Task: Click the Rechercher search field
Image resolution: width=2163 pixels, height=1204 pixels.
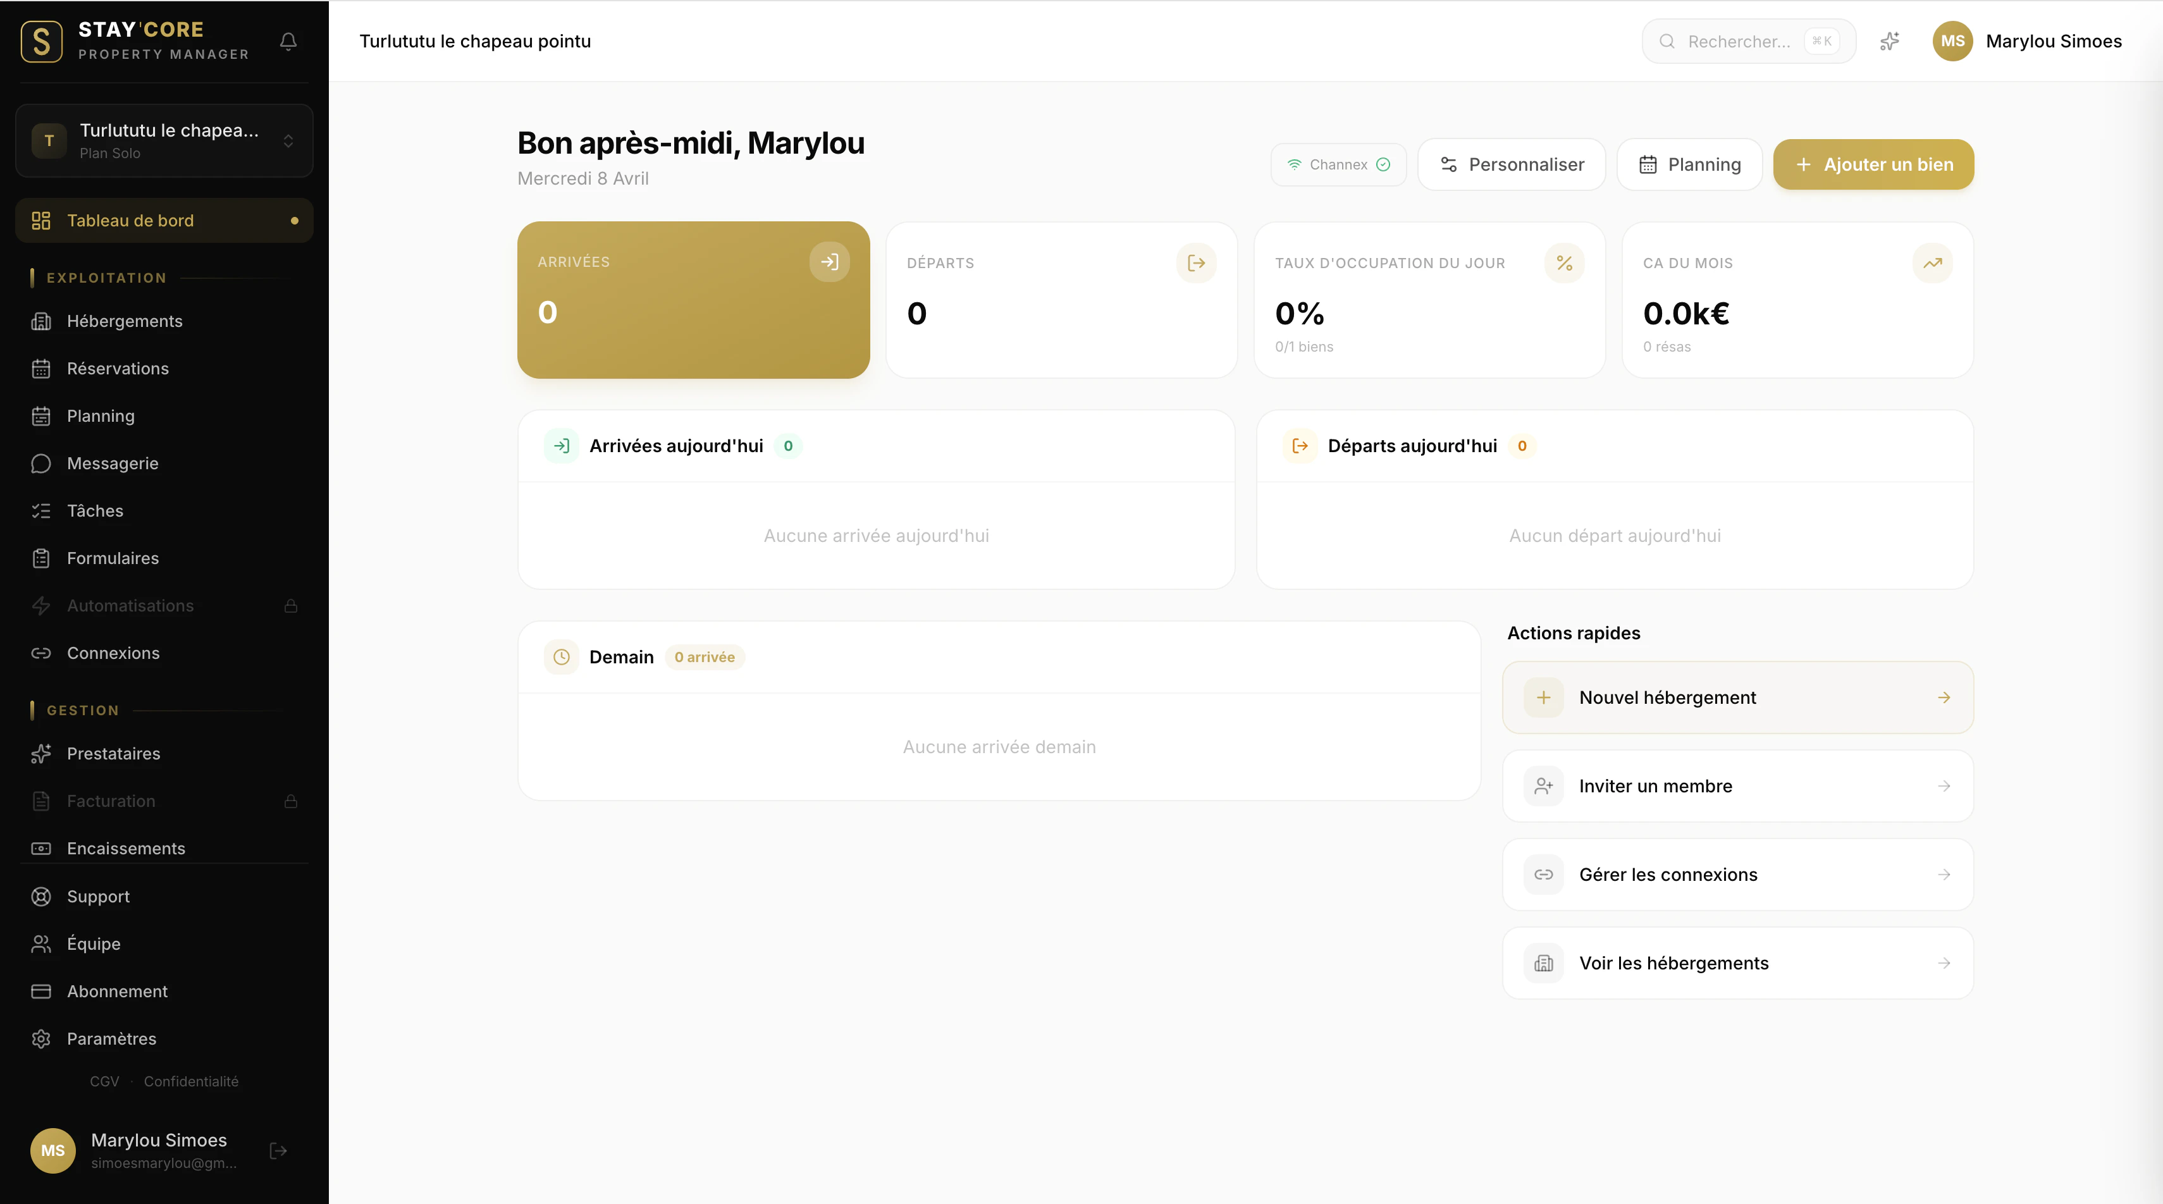Action: click(1738, 41)
